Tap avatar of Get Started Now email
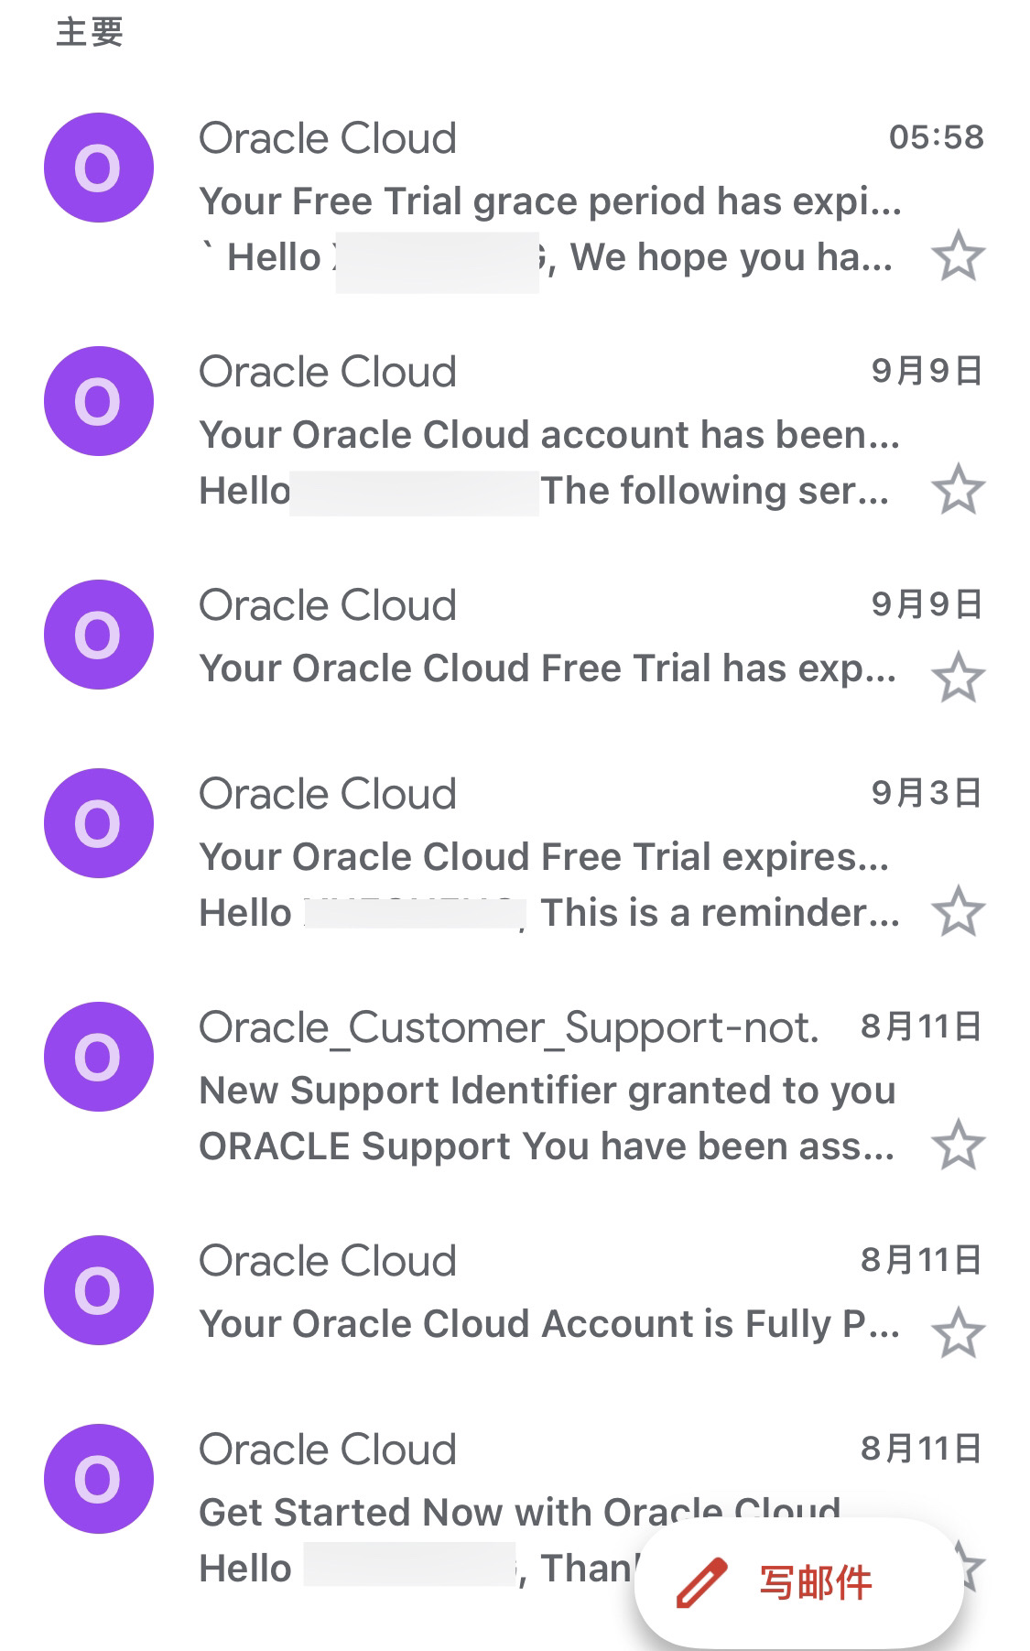The height and width of the screenshot is (1651, 1030). (98, 1479)
